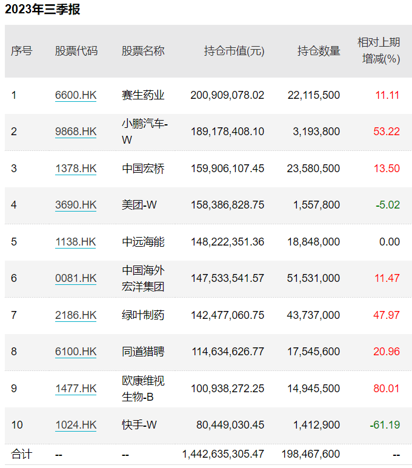Select stock code 1138.HK
This screenshot has width=412, height=468.
75,242
